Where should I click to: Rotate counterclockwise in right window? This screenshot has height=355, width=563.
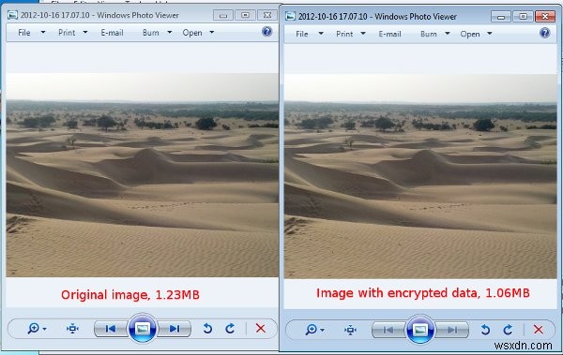pyautogui.click(x=485, y=330)
